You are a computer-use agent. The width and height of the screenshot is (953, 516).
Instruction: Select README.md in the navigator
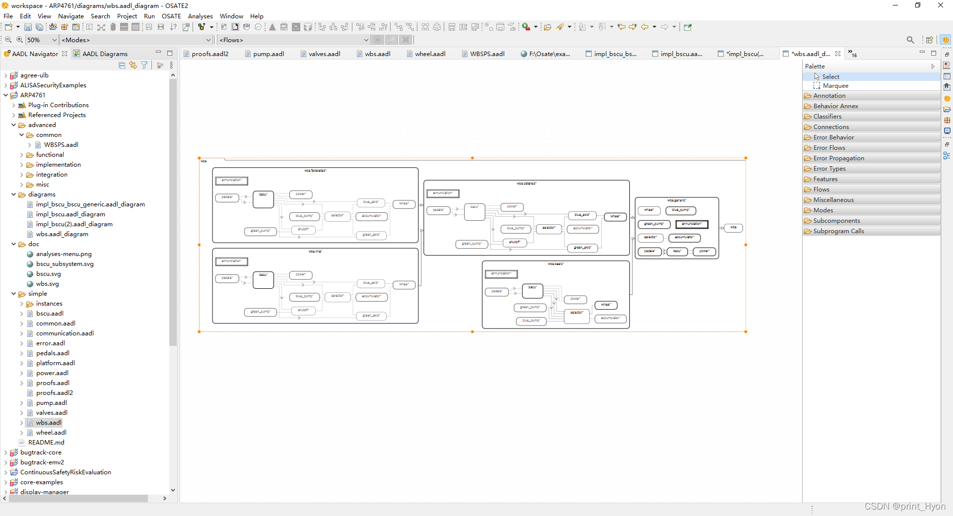46,442
